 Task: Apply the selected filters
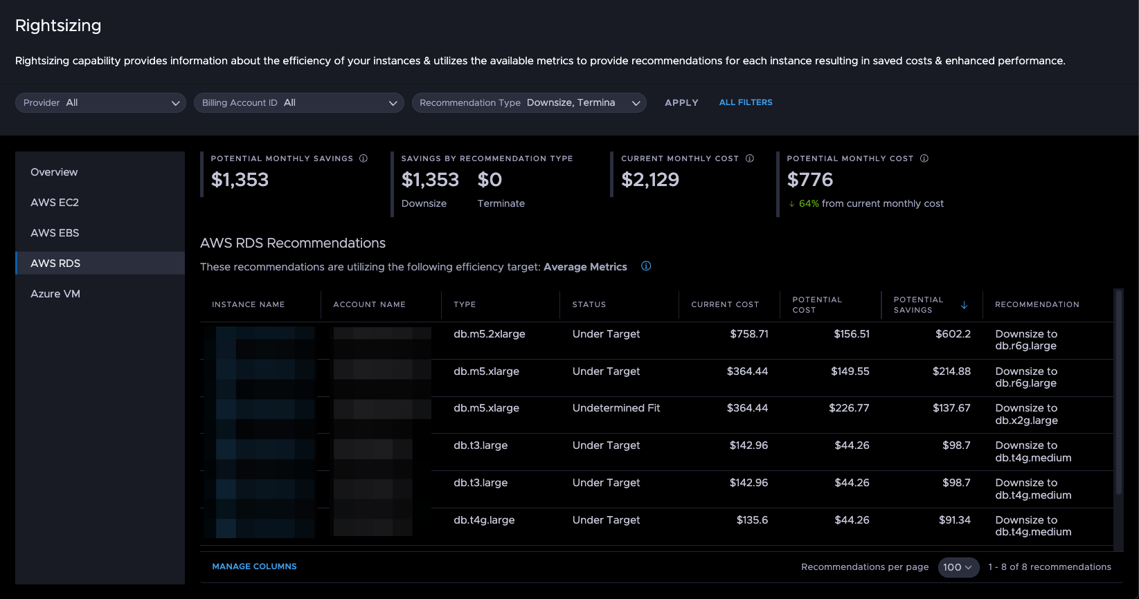681,103
